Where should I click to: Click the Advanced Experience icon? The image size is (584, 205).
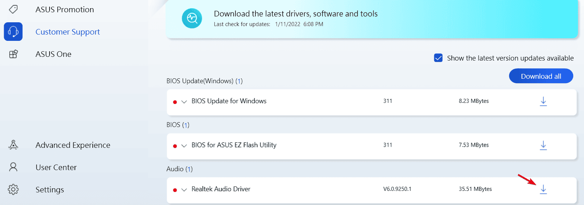pyautogui.click(x=13, y=145)
